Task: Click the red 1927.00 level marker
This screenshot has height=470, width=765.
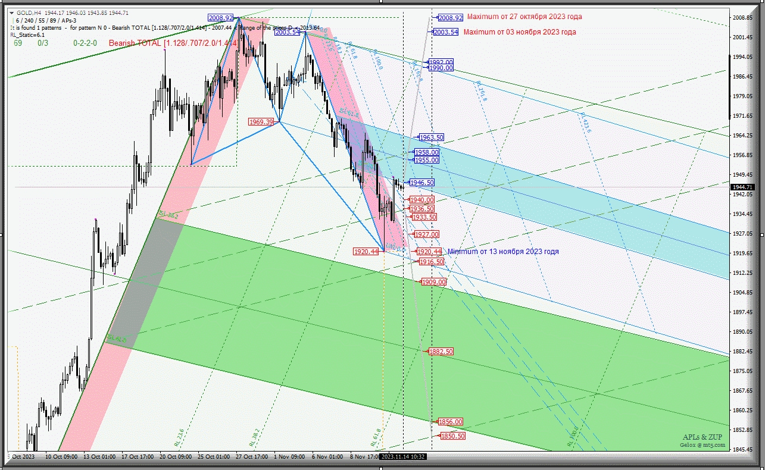Action: pyautogui.click(x=426, y=234)
